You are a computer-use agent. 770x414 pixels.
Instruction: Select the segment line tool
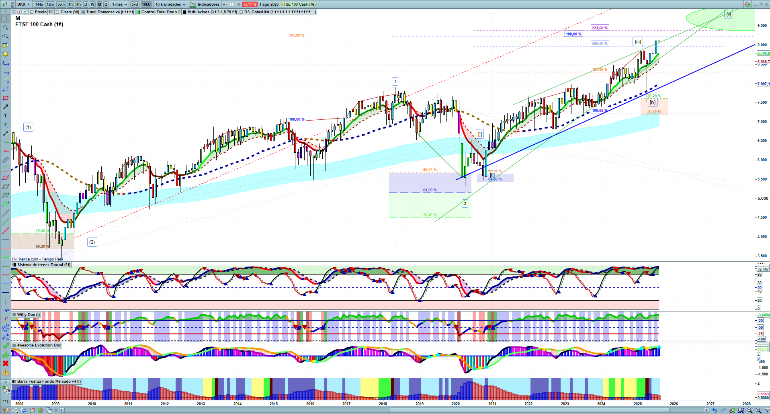(x=6, y=133)
